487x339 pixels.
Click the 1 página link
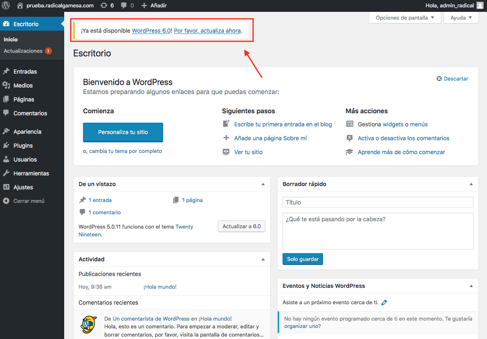[192, 200]
